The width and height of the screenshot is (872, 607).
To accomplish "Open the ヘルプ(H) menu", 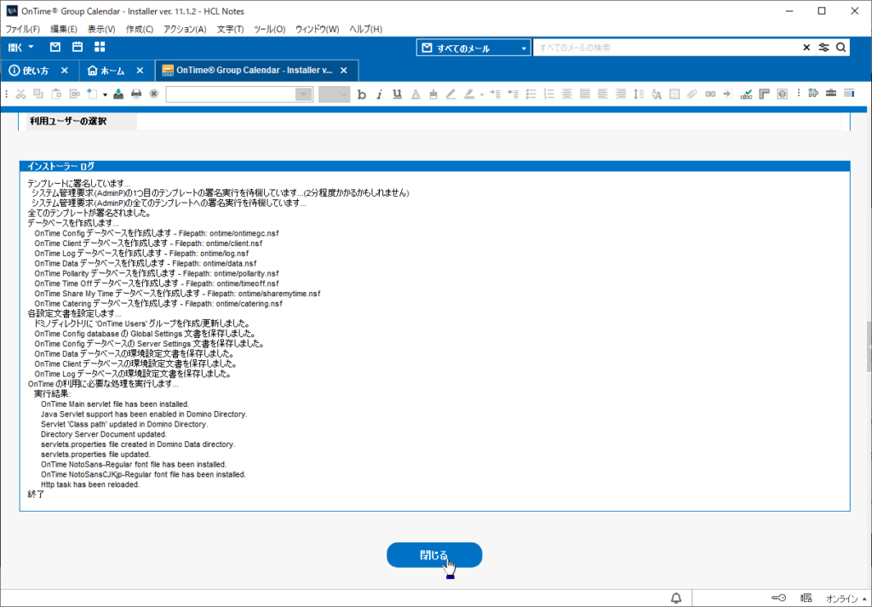I will pyautogui.click(x=365, y=29).
